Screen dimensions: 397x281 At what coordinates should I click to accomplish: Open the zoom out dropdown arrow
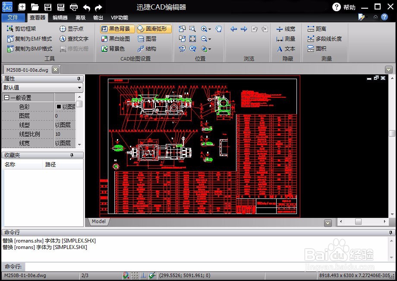pos(210,39)
